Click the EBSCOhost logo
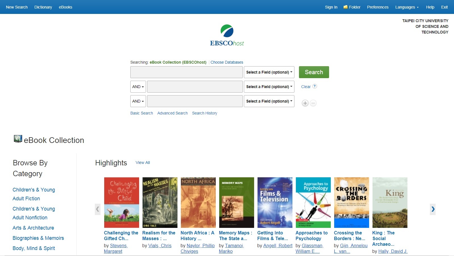Screen dimensions: 454x256 [x=227, y=35]
